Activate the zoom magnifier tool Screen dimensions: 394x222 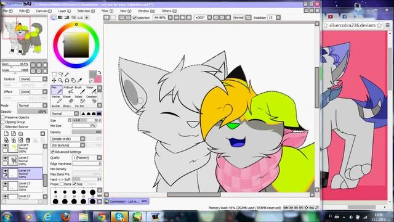(60, 80)
